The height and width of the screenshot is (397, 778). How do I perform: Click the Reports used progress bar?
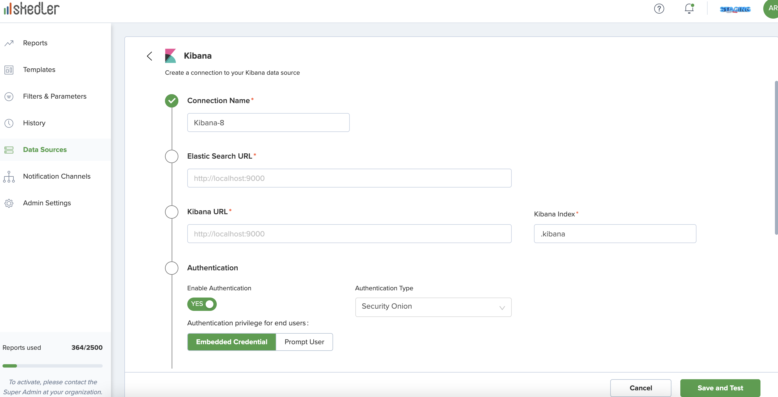[53, 366]
